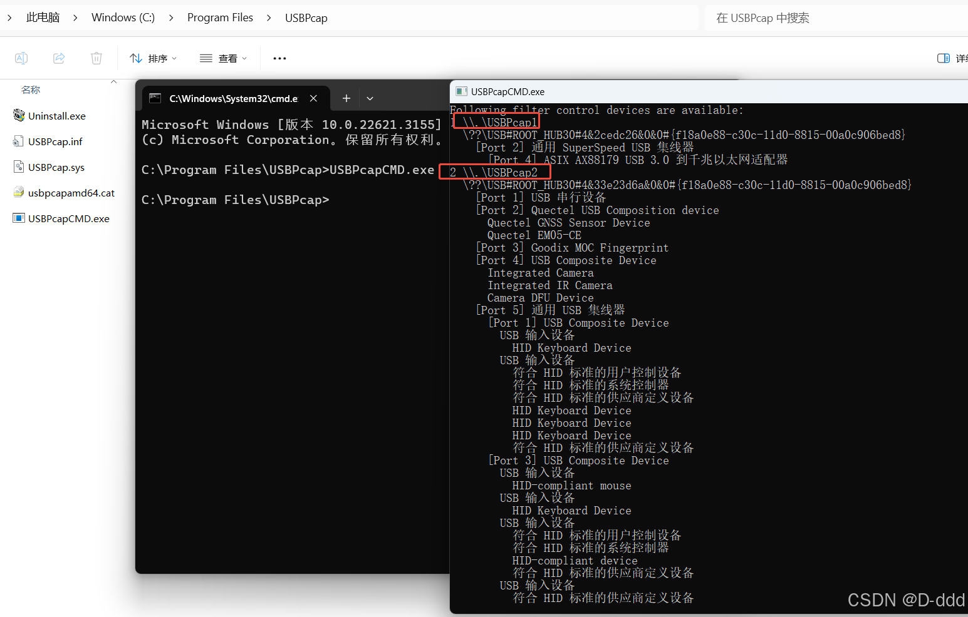Open the 查看 view dropdown
Image resolution: width=968 pixels, height=617 pixels.
(x=222, y=58)
